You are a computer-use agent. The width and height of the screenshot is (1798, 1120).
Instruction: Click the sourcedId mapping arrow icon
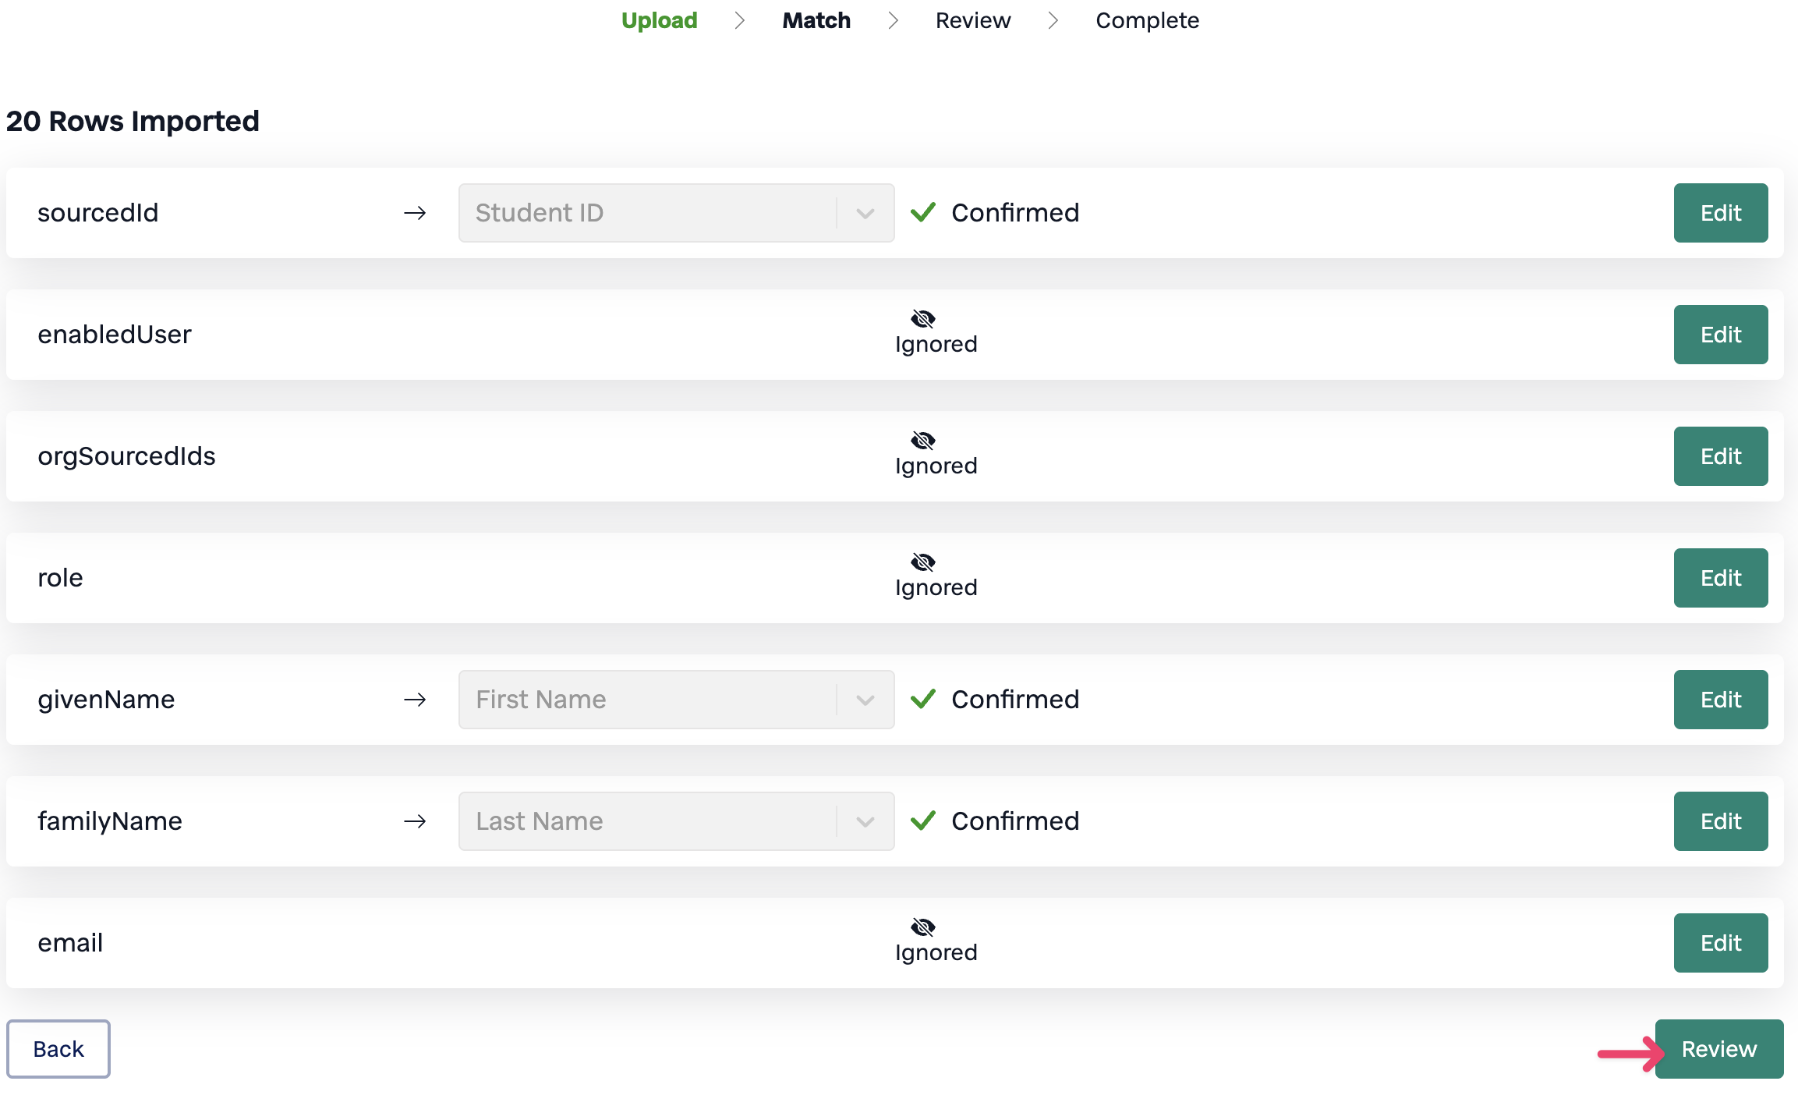point(415,213)
